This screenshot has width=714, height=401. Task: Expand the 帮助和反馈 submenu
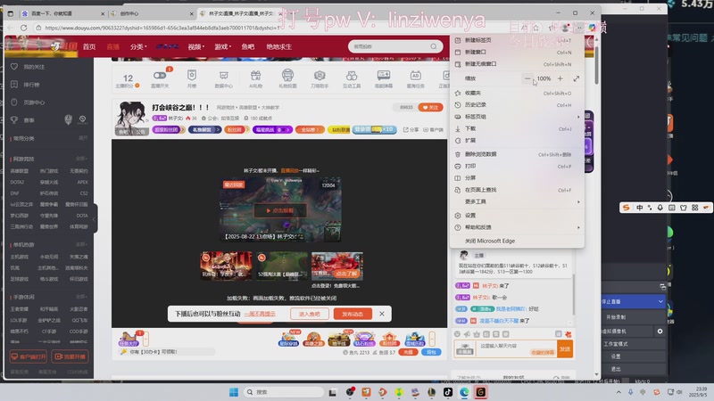(x=517, y=227)
